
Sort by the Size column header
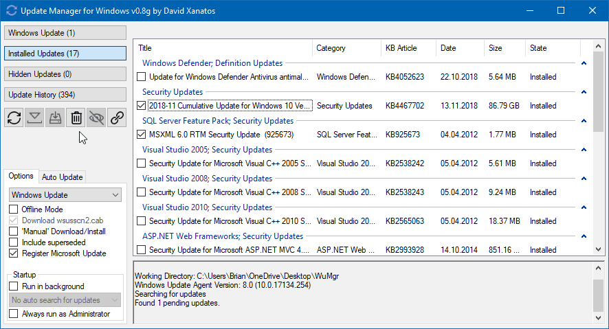[x=505, y=48]
